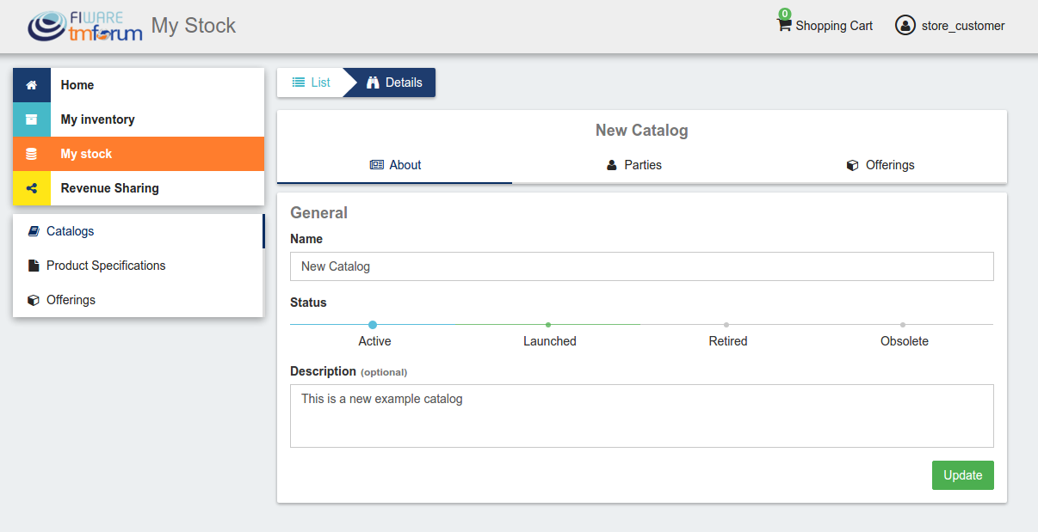The height and width of the screenshot is (532, 1038).
Task: Open My inventory archive icon
Action: click(x=32, y=119)
